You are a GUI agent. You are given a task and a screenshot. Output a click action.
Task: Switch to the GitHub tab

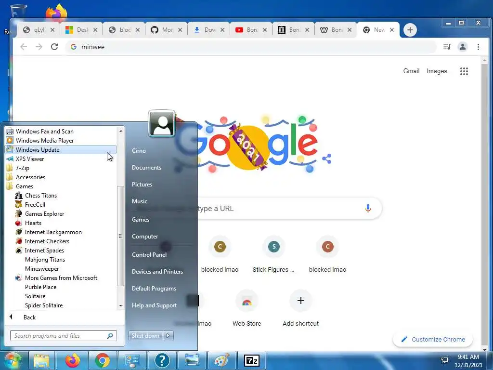(x=166, y=30)
